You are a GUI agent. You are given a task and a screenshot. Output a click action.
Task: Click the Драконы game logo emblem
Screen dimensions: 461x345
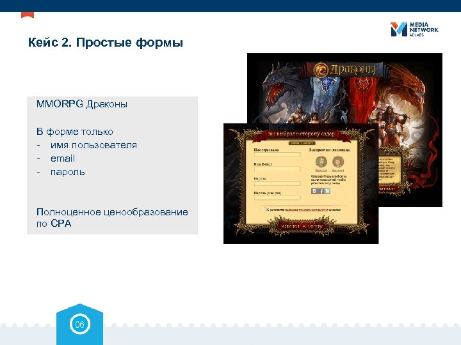pos(321,70)
